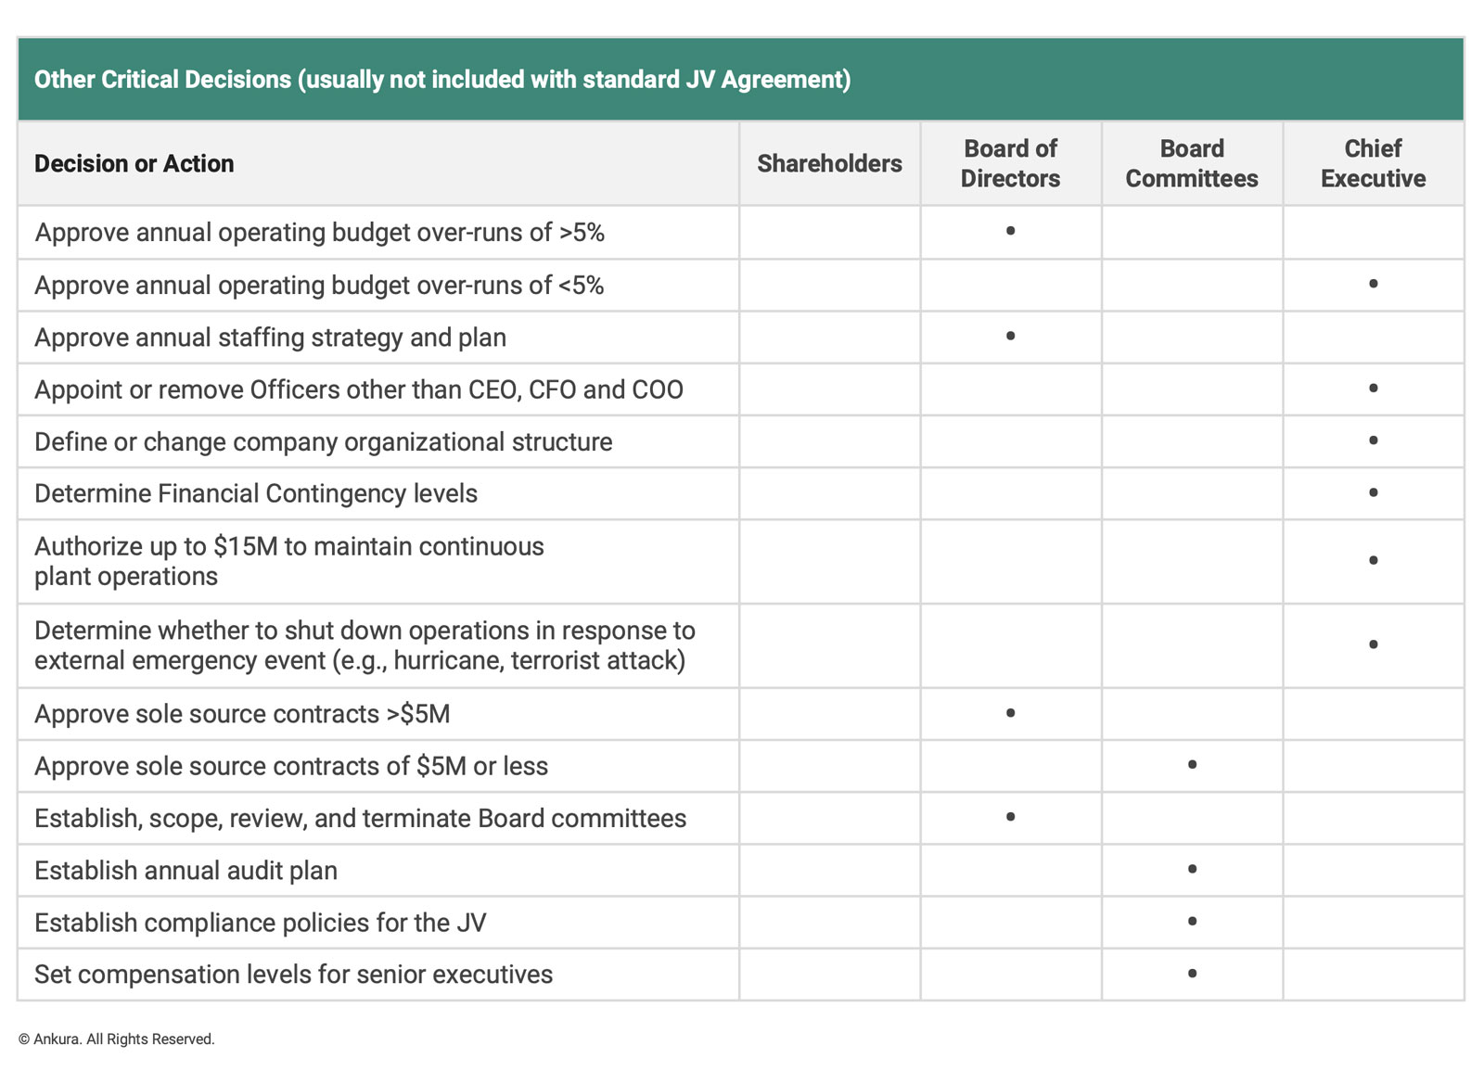Image resolution: width=1484 pixels, height=1071 pixels.
Task: Click Board Committees dot for $5M or less
Action: (1192, 765)
